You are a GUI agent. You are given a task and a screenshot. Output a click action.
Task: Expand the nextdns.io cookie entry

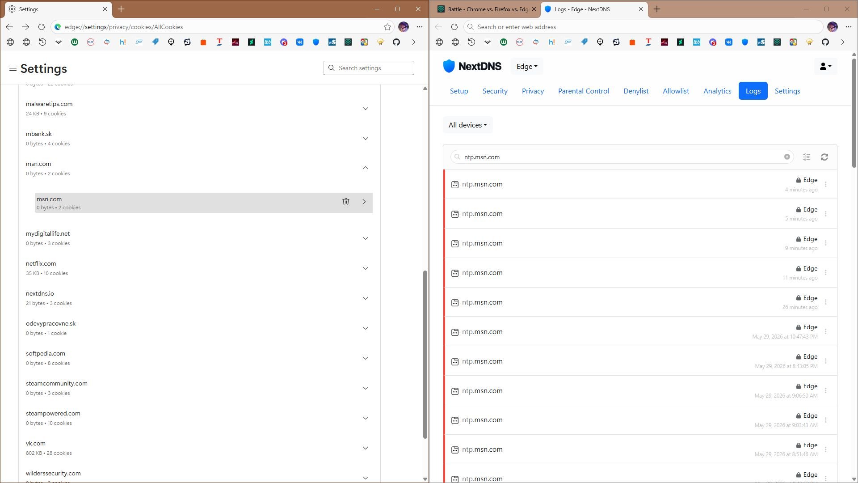366,298
